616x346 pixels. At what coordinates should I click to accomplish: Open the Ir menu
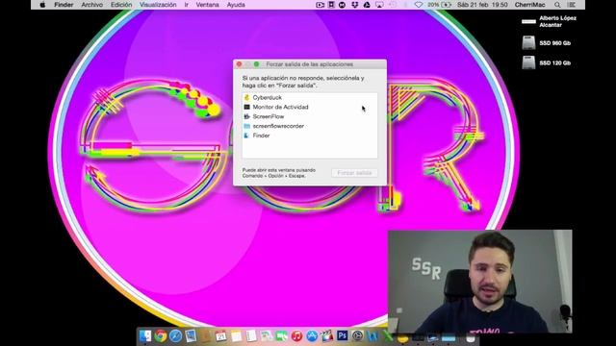186,5
